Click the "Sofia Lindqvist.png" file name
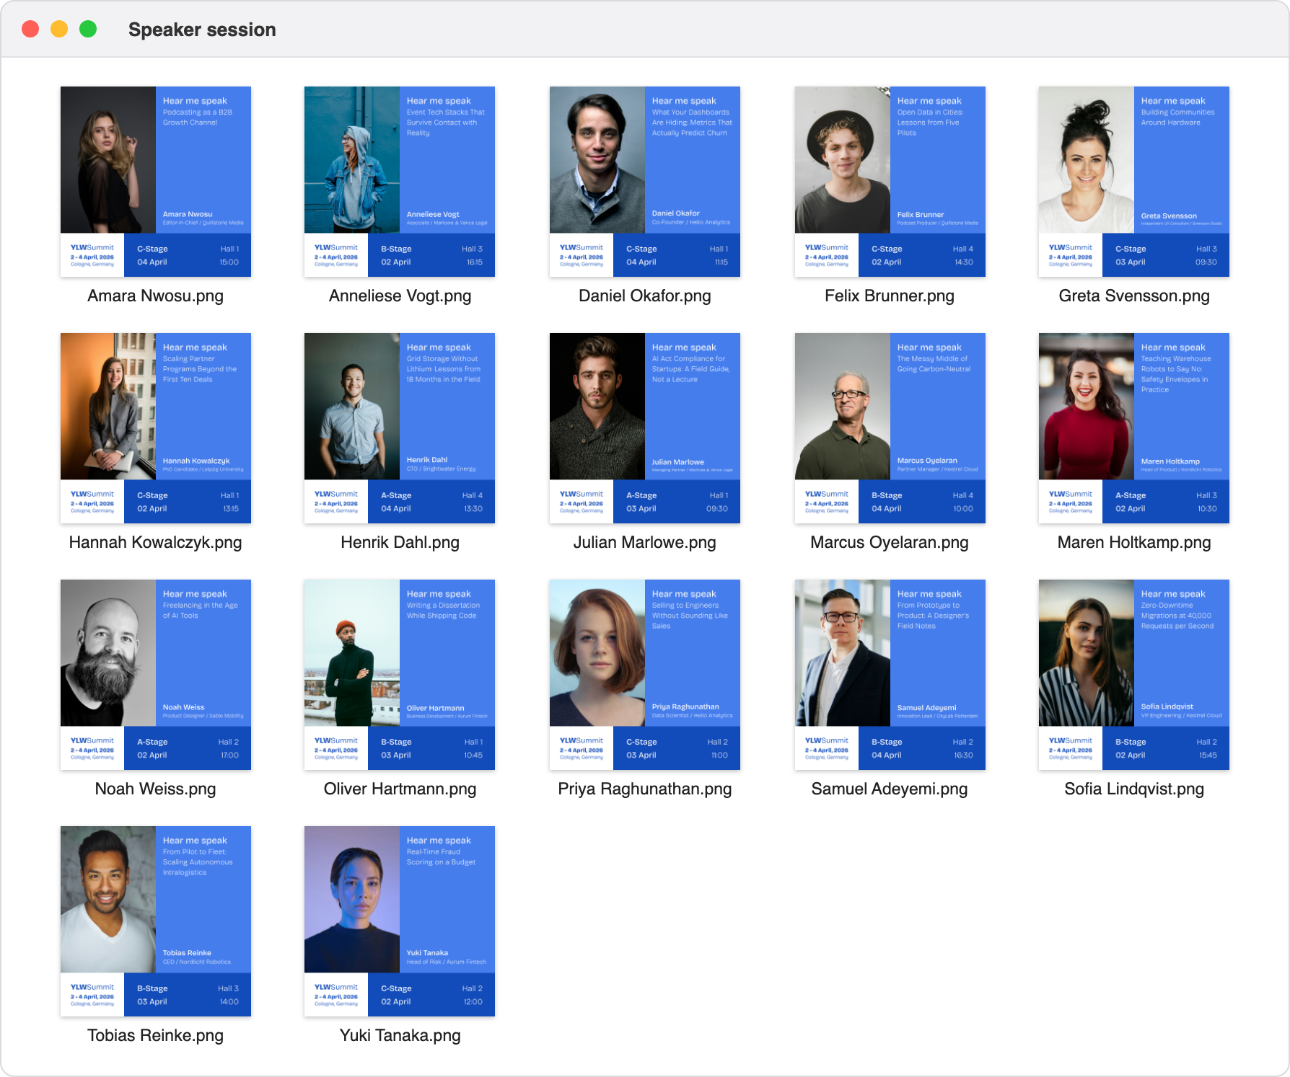Screen dimensions: 1290x1077 [1134, 789]
